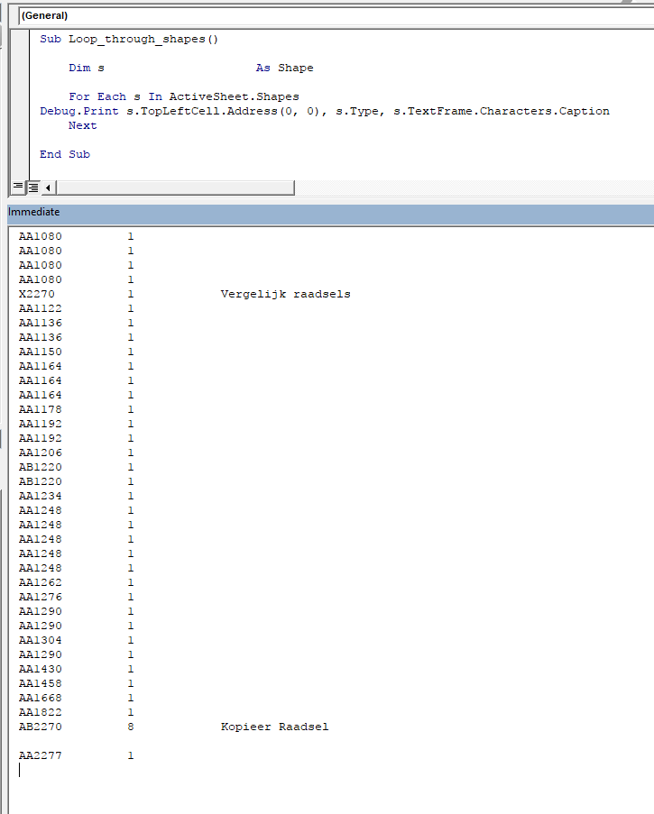Click 'AA1122' in the Immediate output
The width and height of the screenshot is (654, 814).
coord(40,308)
